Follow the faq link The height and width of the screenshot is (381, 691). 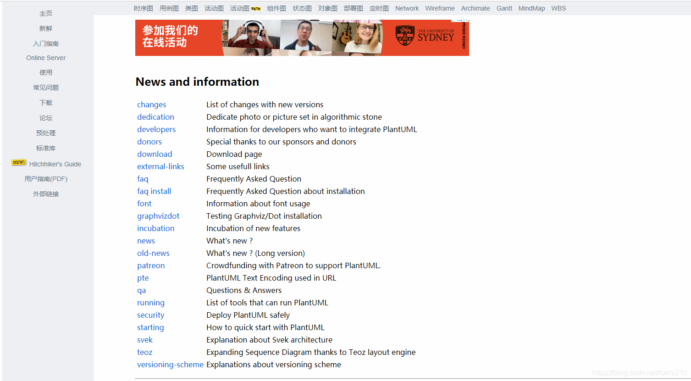(x=143, y=179)
